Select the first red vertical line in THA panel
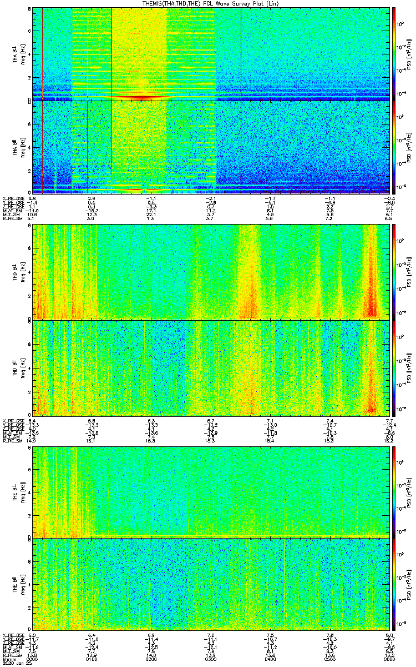416x667 pixels. [43, 100]
